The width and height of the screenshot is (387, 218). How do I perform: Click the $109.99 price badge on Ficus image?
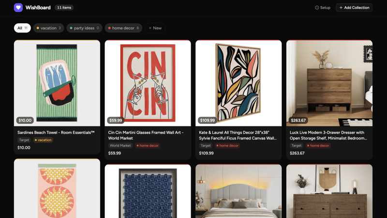tap(208, 120)
